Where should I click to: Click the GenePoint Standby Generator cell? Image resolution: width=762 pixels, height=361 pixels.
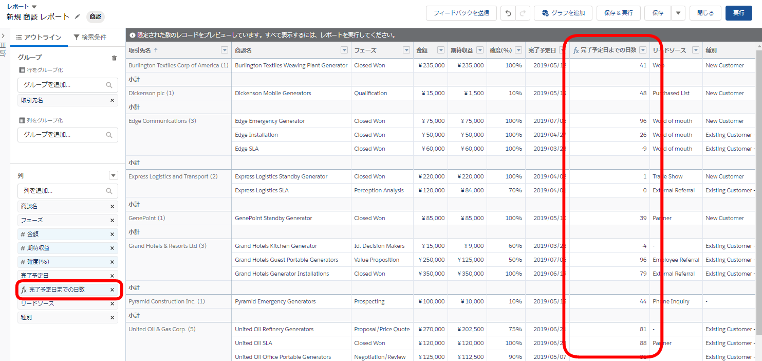tap(291, 218)
